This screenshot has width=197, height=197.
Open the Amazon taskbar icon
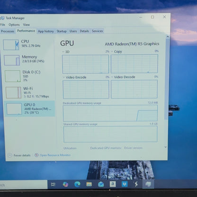[113, 184]
